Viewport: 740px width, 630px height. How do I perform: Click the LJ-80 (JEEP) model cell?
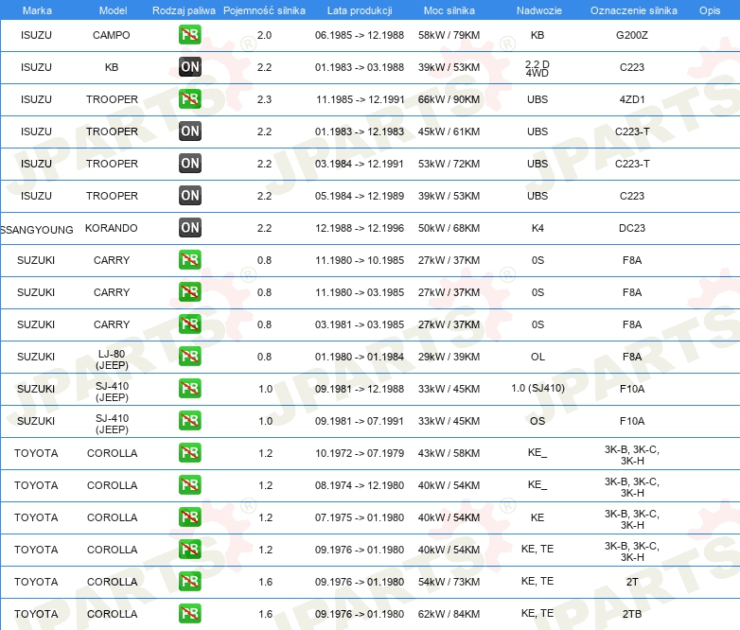[112, 359]
